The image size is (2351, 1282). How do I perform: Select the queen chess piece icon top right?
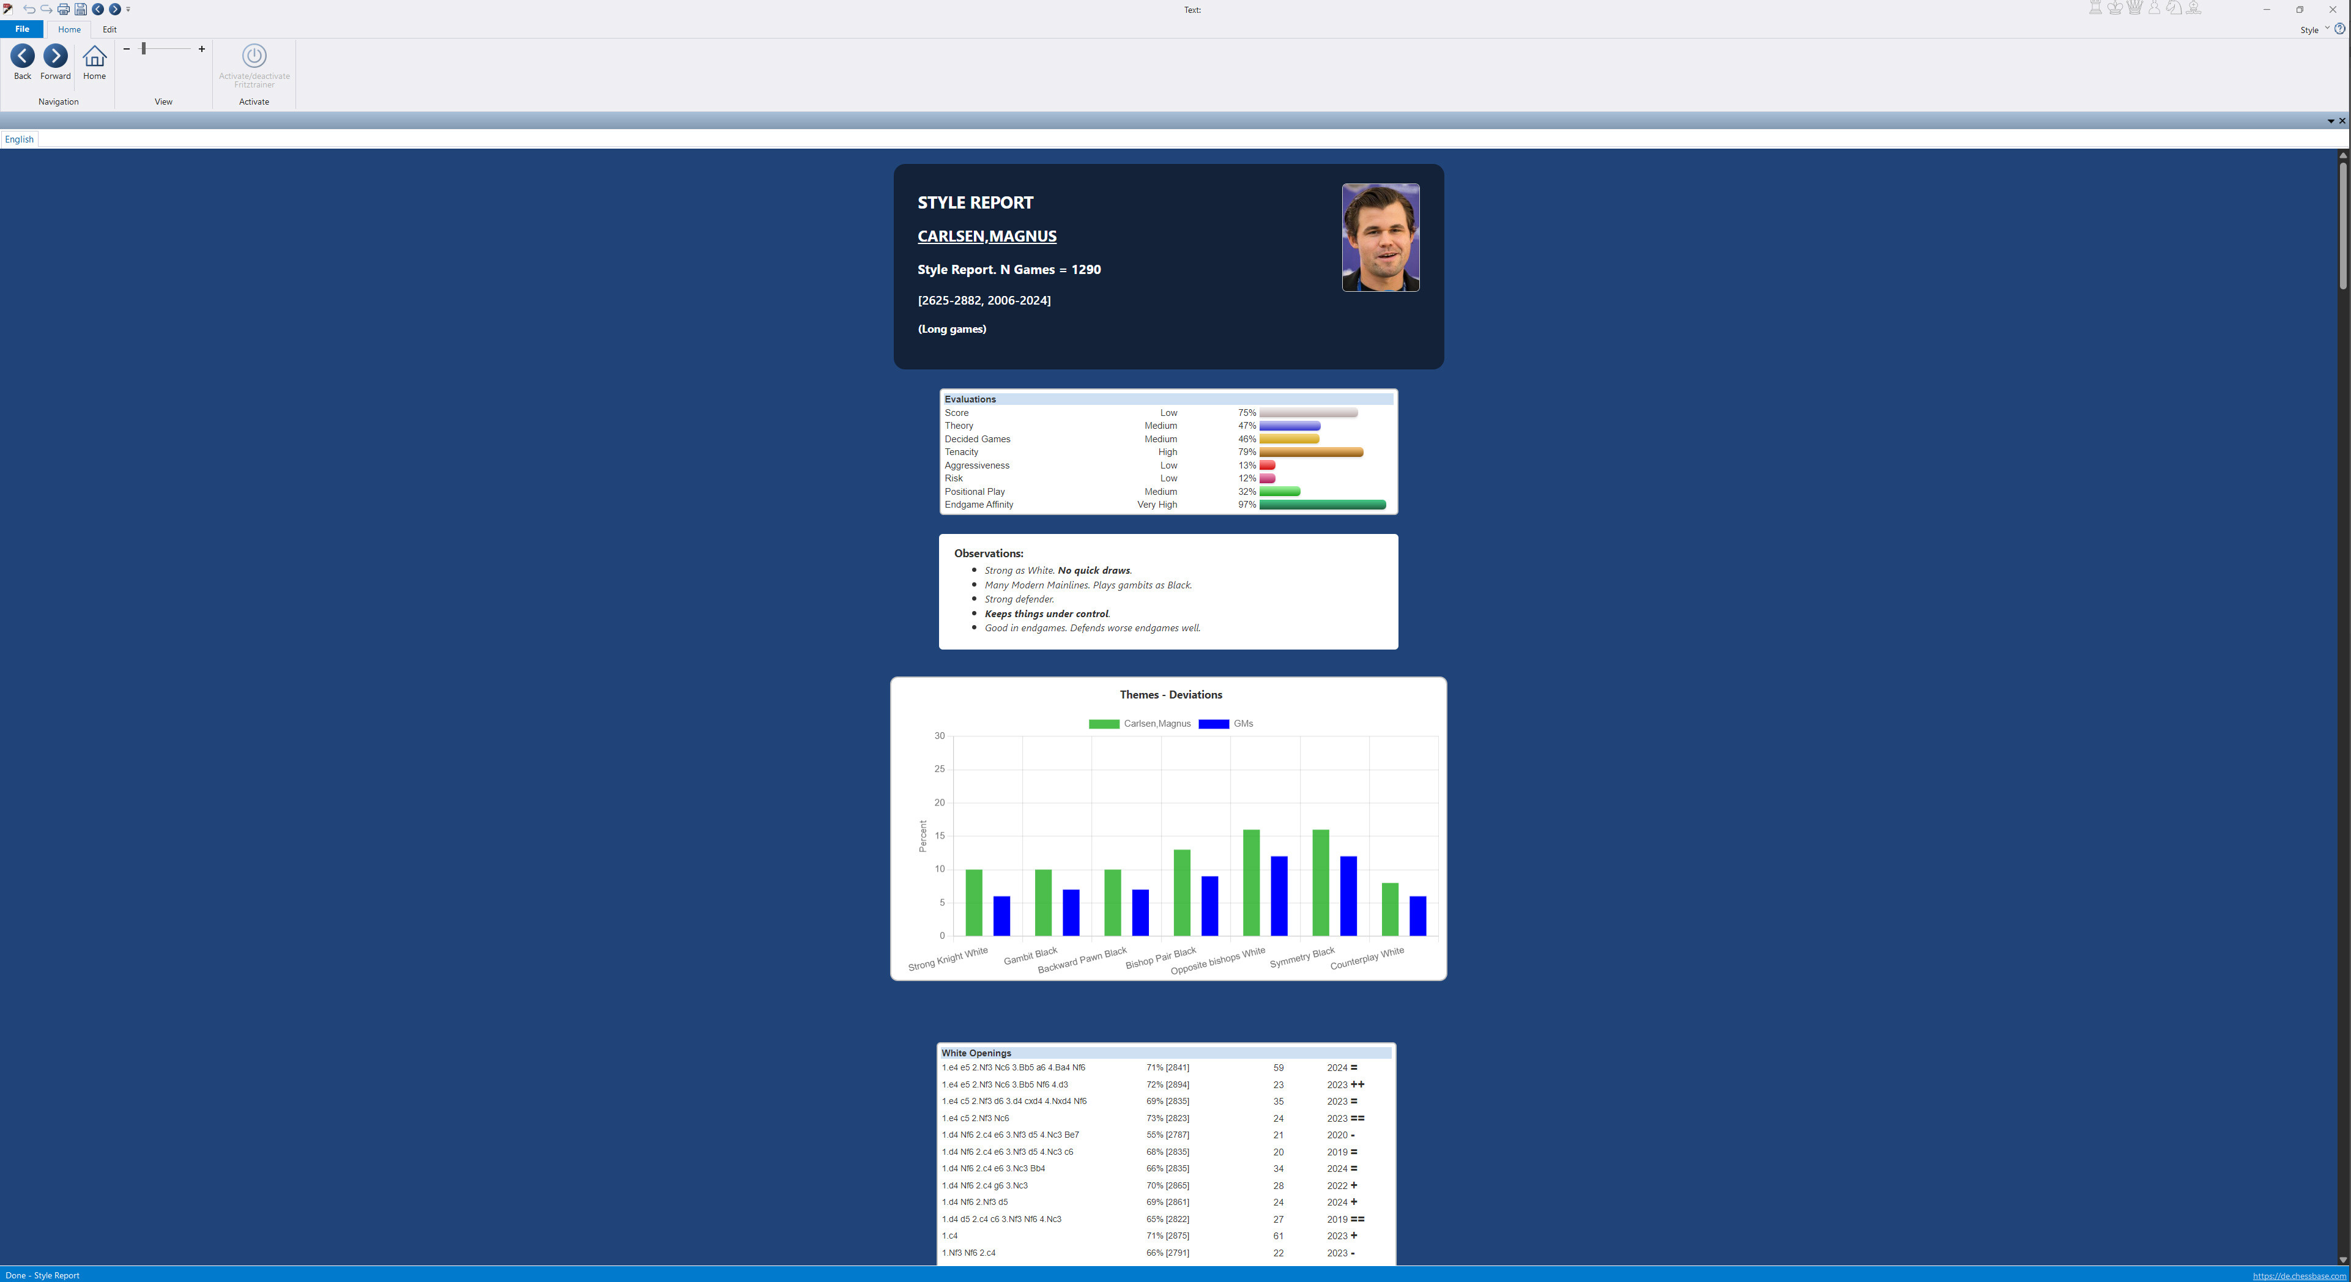tap(2134, 7)
